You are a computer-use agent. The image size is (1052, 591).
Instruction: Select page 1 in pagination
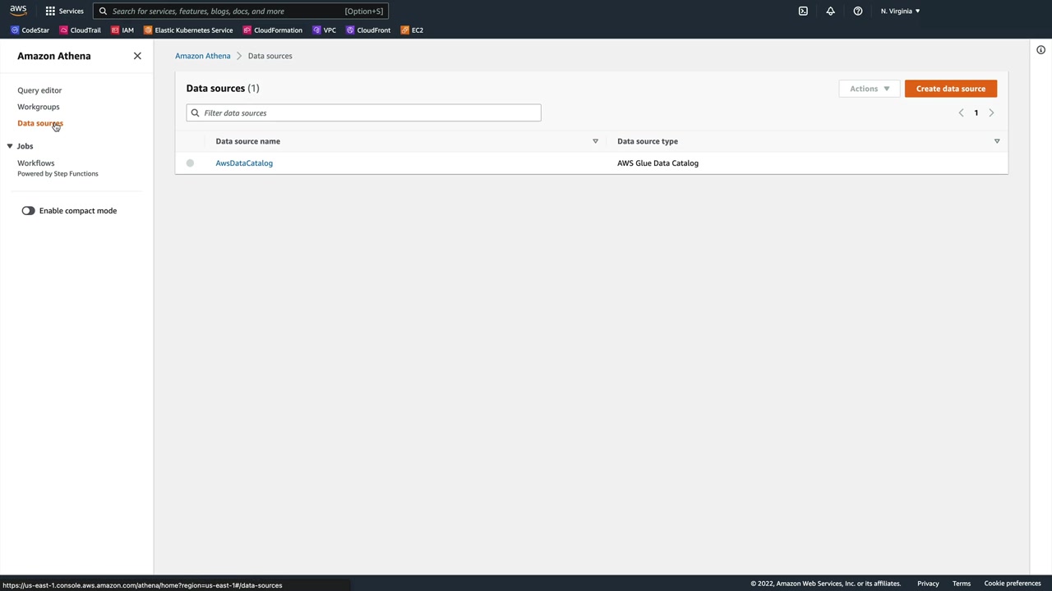click(976, 112)
